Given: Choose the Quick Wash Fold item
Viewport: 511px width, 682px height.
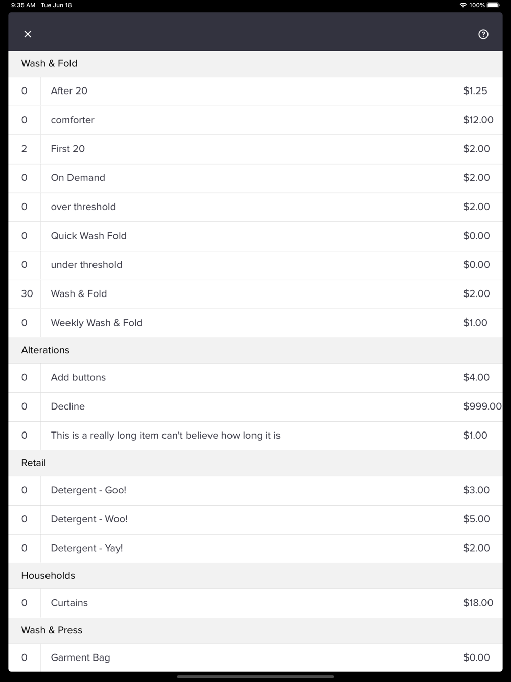Looking at the screenshot, I should pos(255,236).
